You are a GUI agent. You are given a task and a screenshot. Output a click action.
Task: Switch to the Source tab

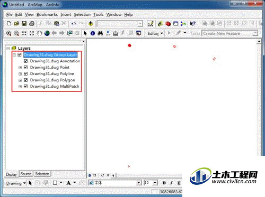point(26,174)
